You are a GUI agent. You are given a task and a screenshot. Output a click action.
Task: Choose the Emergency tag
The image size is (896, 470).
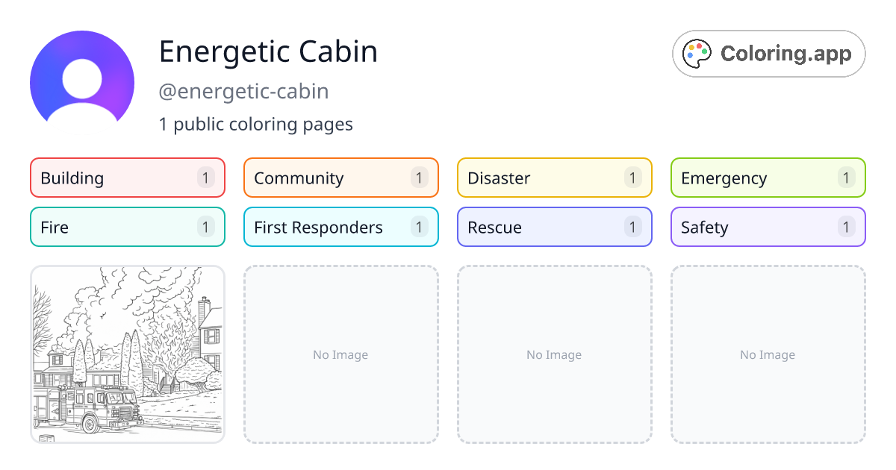768,178
